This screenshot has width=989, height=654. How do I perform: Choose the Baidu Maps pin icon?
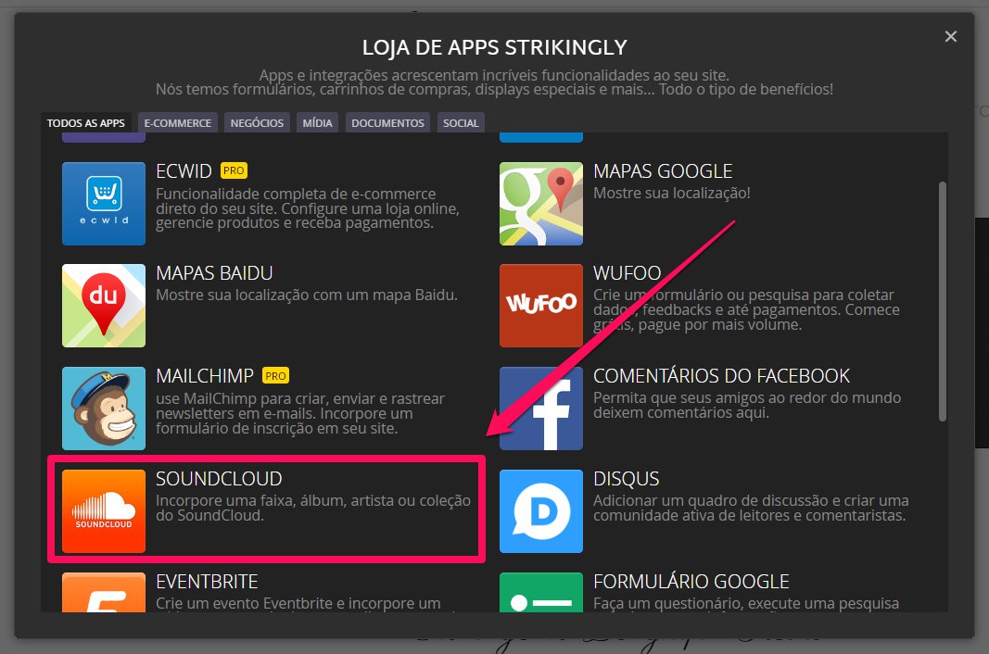click(x=104, y=306)
